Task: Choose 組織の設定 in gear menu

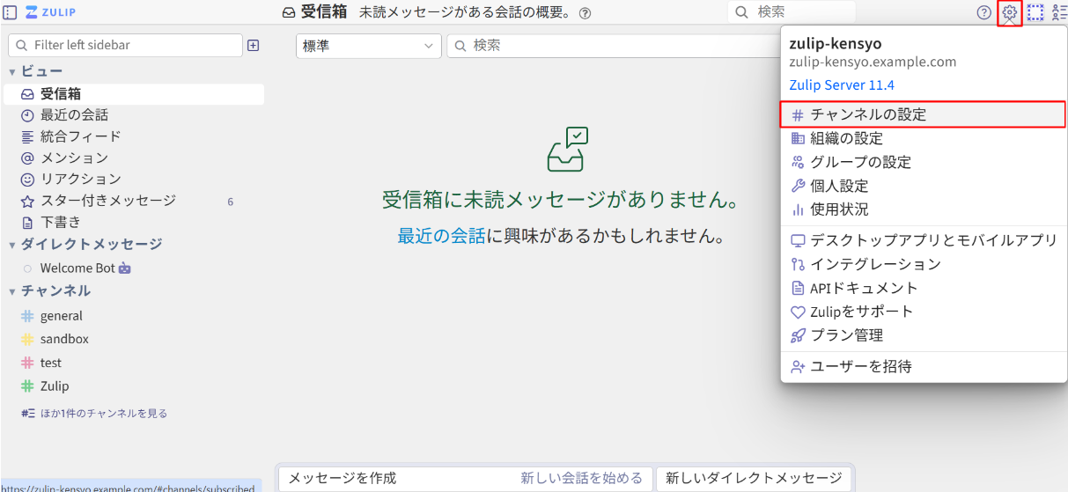Action: [x=846, y=138]
